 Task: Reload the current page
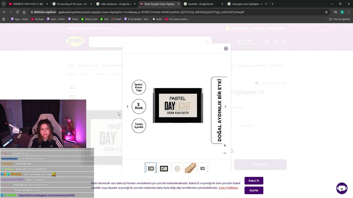pos(17,12)
